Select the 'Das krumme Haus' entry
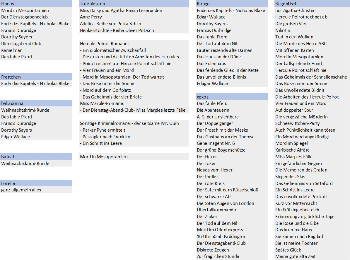The image size is (350, 260). 293,230
